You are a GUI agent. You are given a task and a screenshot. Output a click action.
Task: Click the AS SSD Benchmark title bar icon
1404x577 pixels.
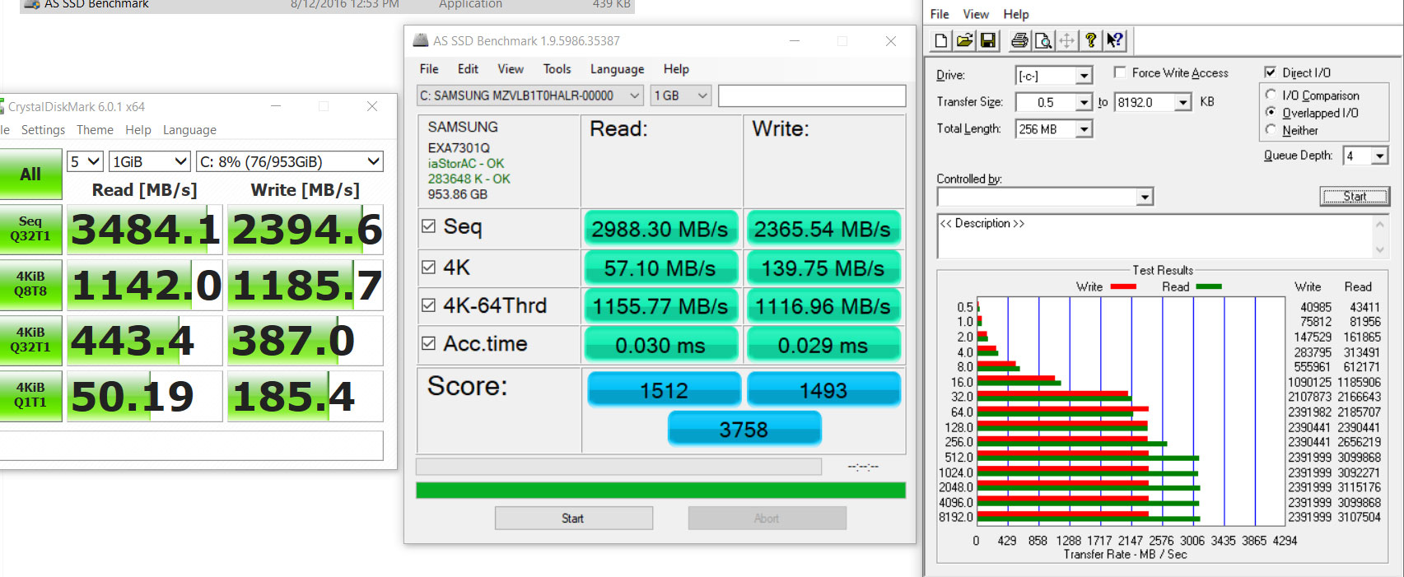[421, 40]
